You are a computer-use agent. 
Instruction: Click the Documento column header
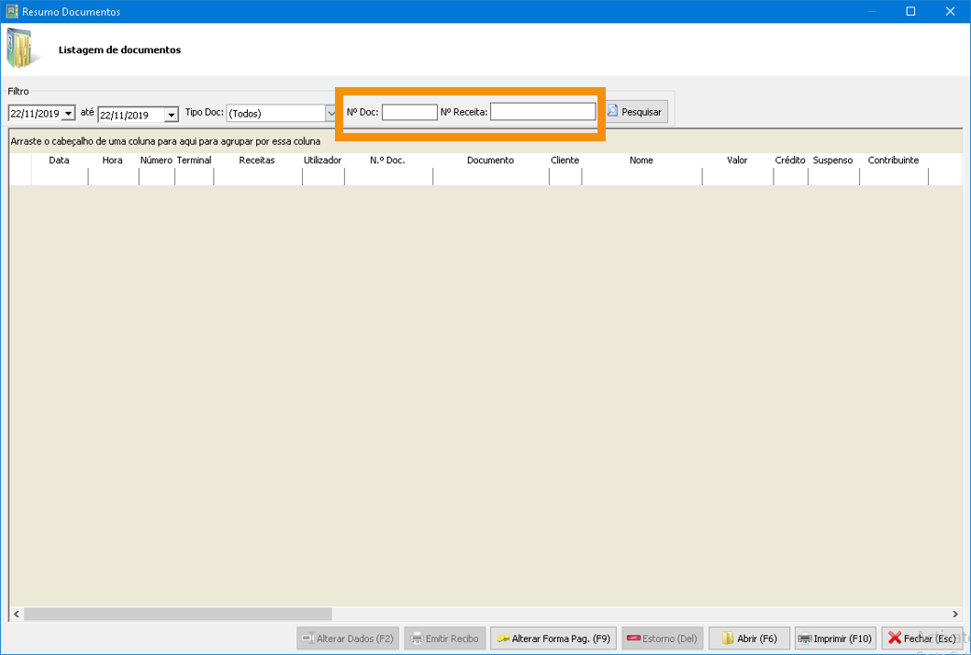tap(490, 161)
